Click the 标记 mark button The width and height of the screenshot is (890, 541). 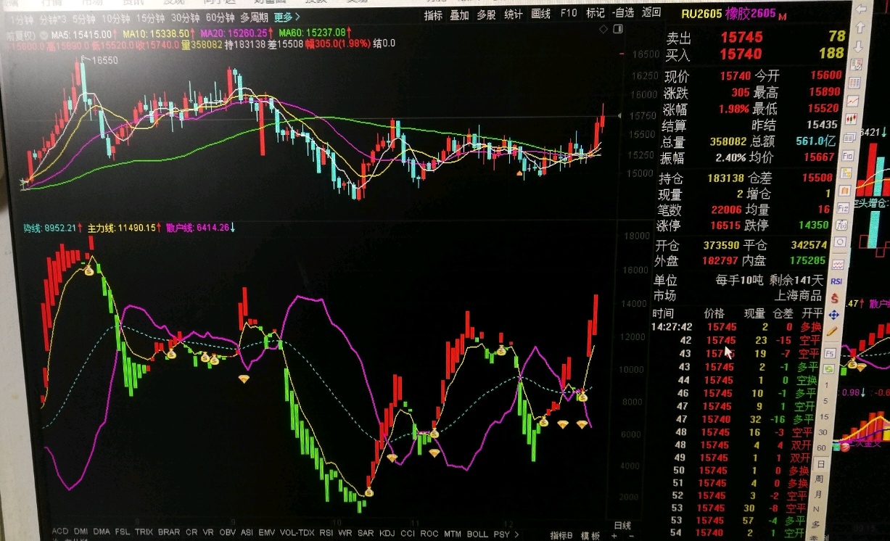(596, 13)
